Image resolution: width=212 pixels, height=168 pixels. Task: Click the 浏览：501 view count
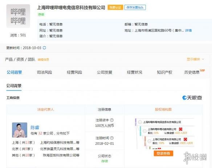tap(18, 35)
